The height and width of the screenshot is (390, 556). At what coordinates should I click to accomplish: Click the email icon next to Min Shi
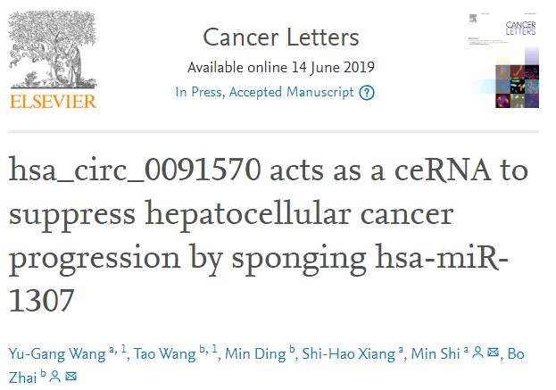pos(492,354)
